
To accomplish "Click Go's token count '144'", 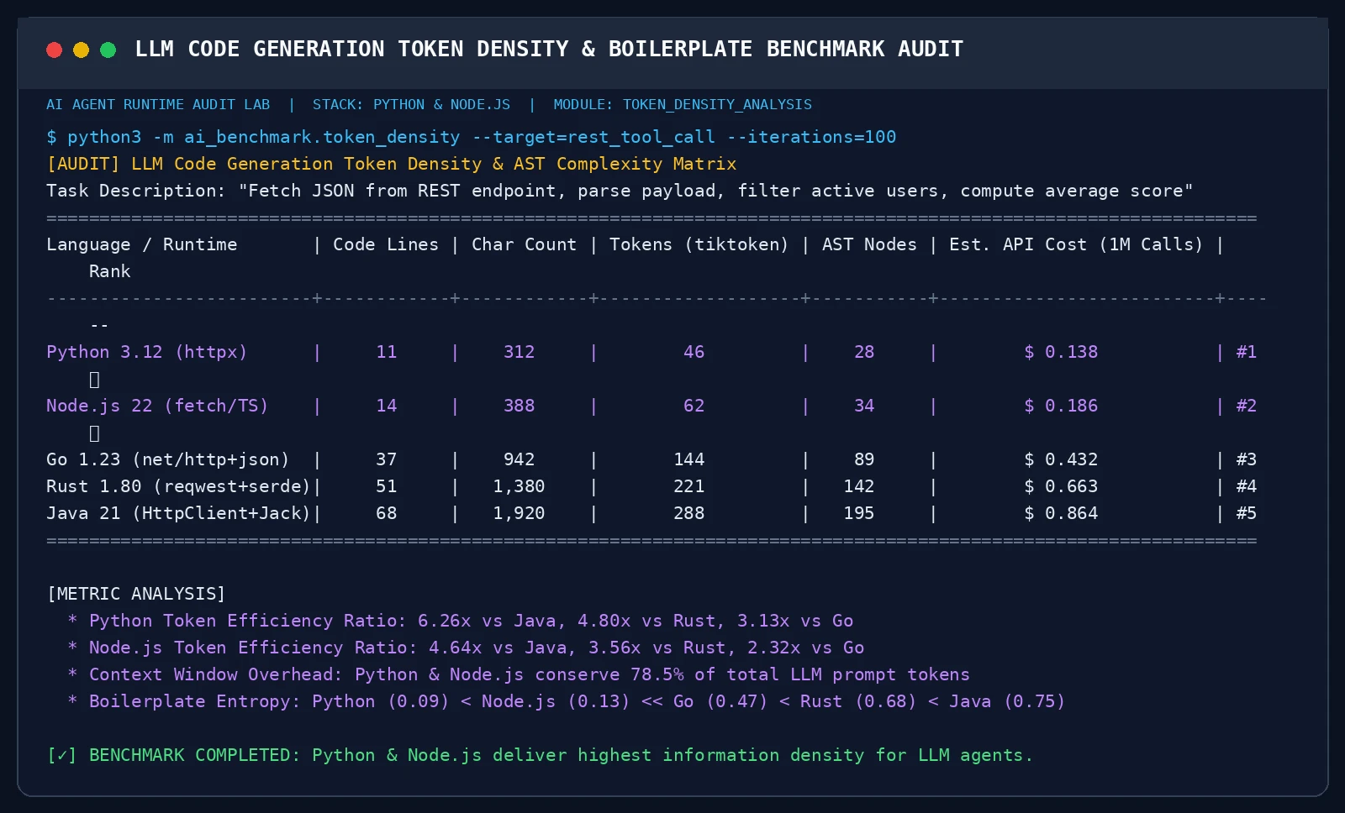I will pos(689,459).
